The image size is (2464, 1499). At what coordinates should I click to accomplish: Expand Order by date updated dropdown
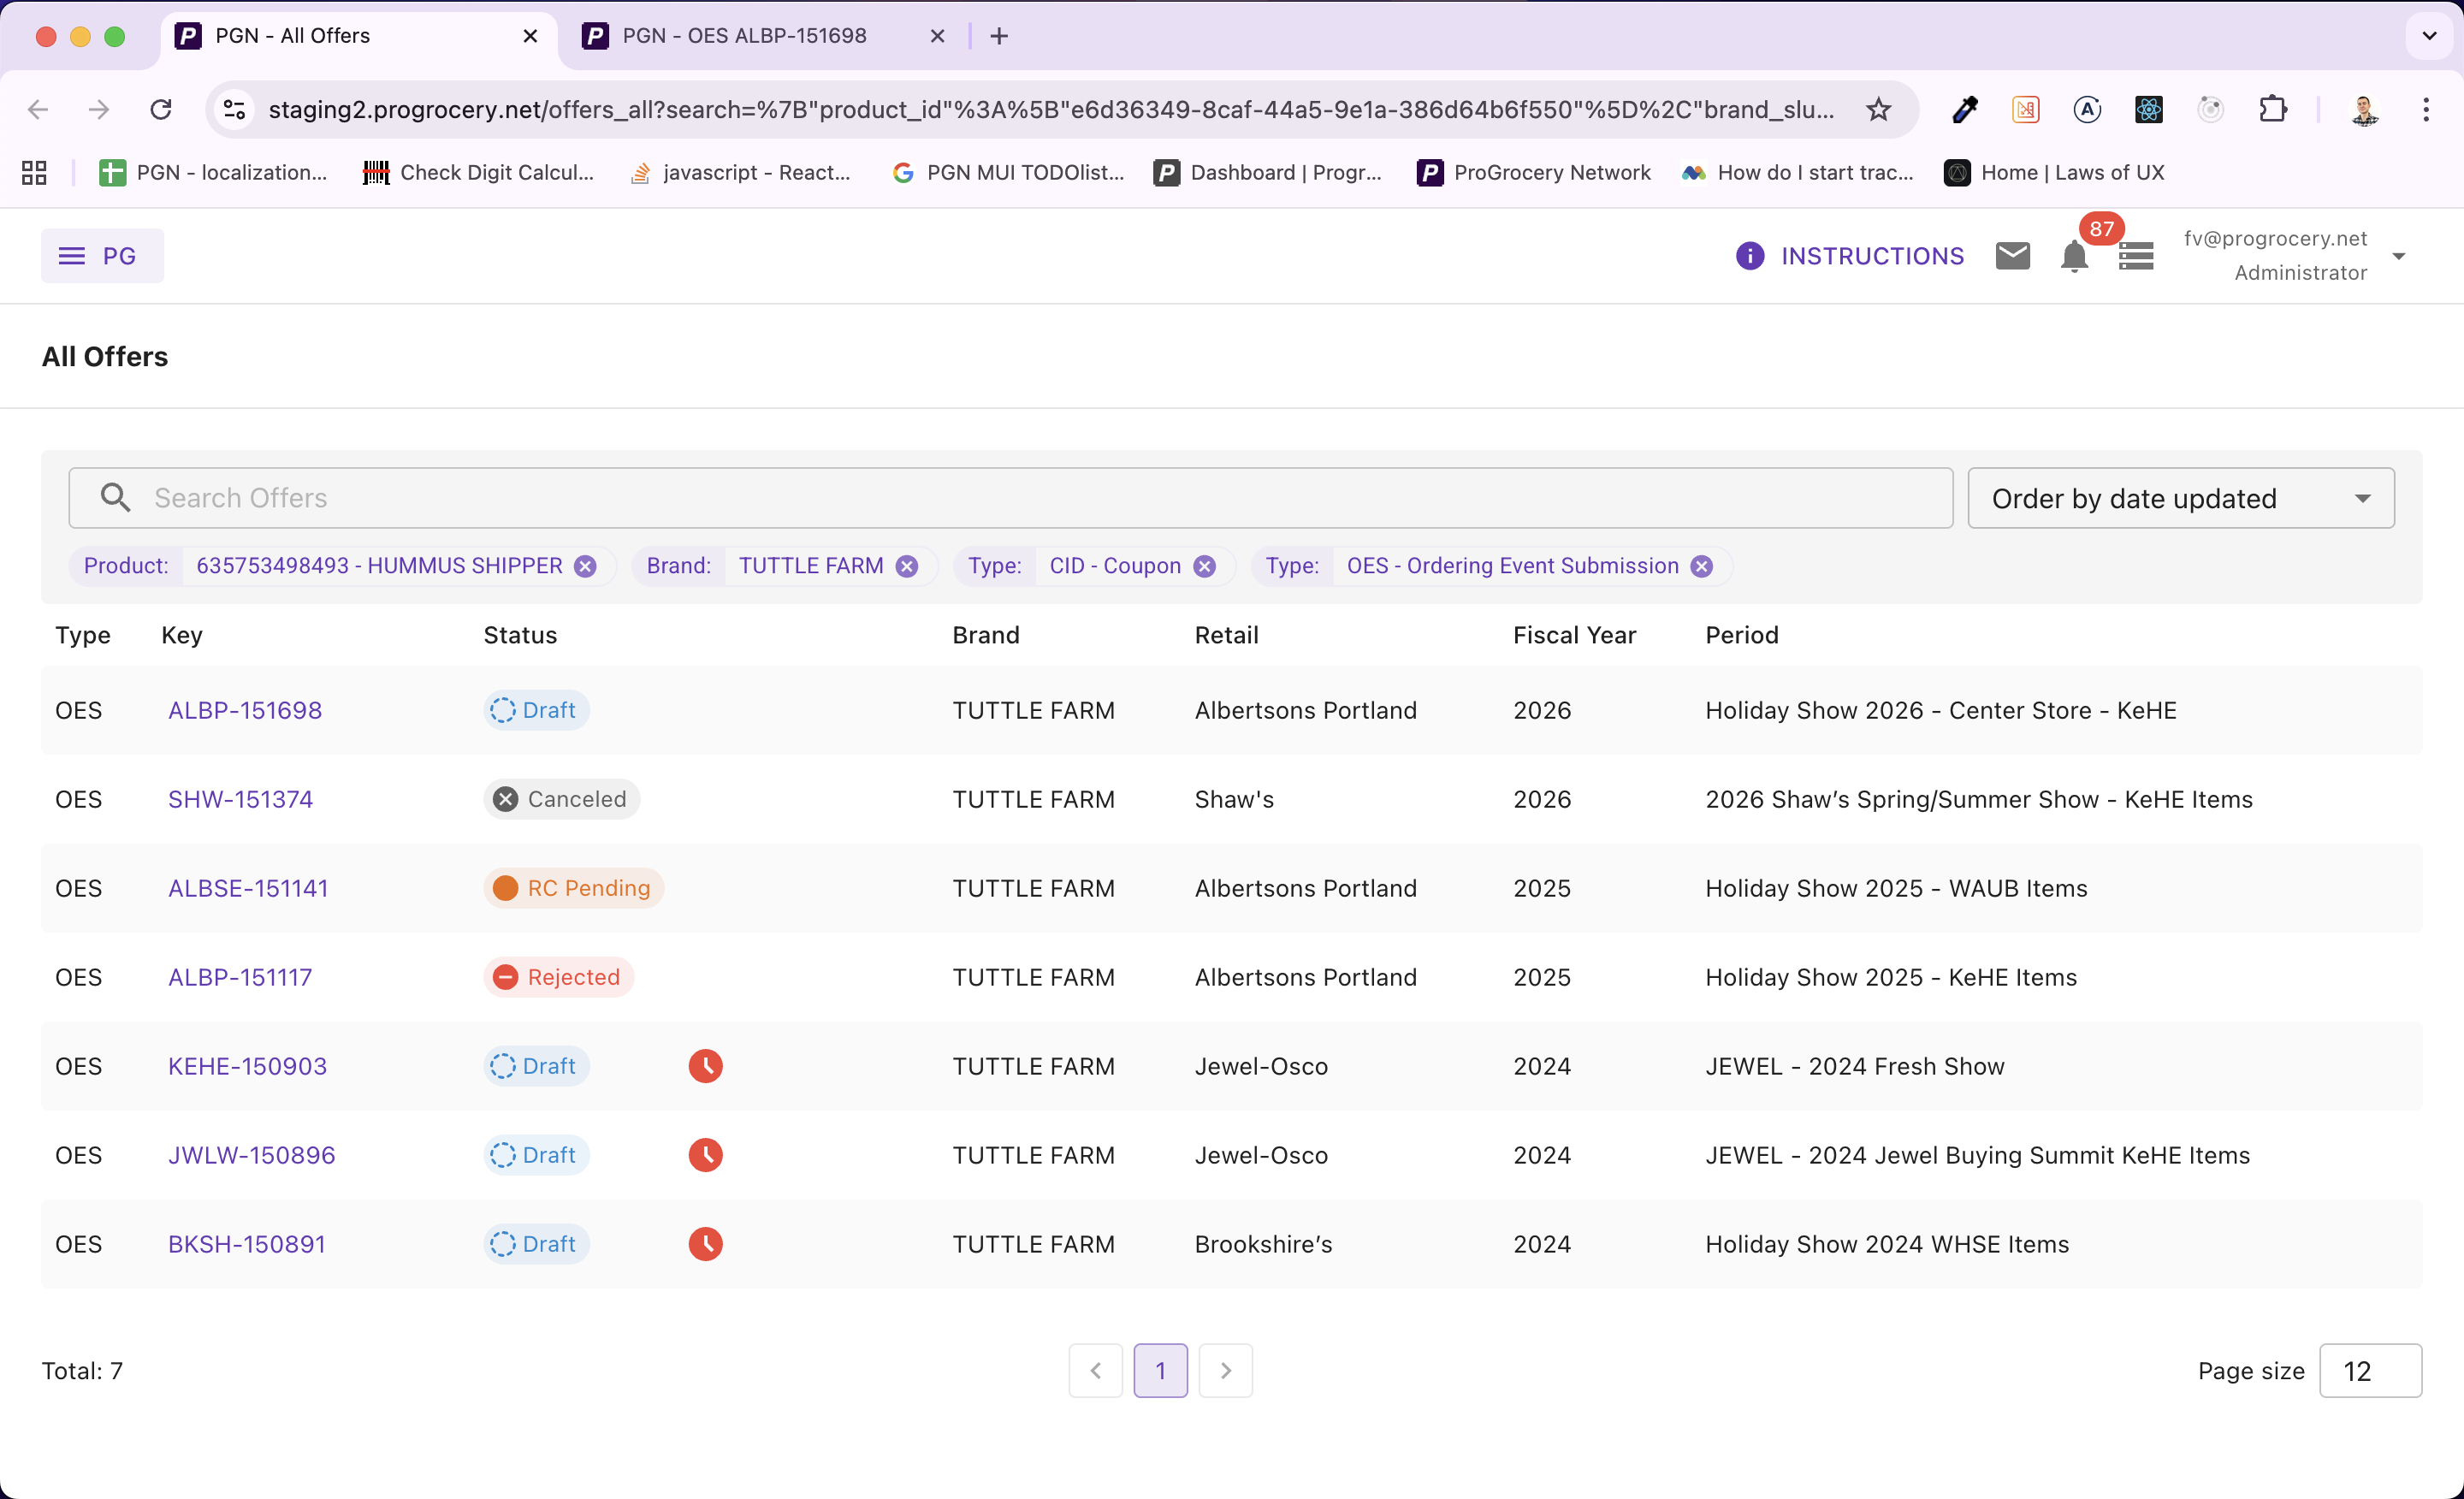[2180, 498]
